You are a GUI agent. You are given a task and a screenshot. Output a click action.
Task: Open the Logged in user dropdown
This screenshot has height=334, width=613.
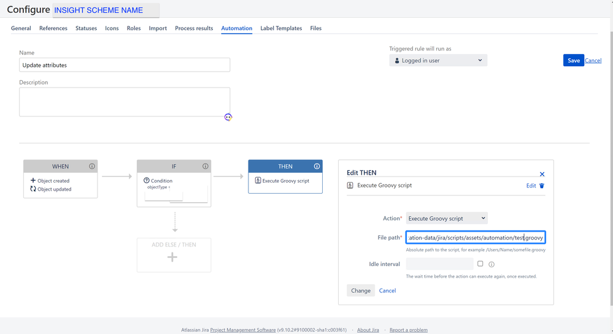(438, 60)
